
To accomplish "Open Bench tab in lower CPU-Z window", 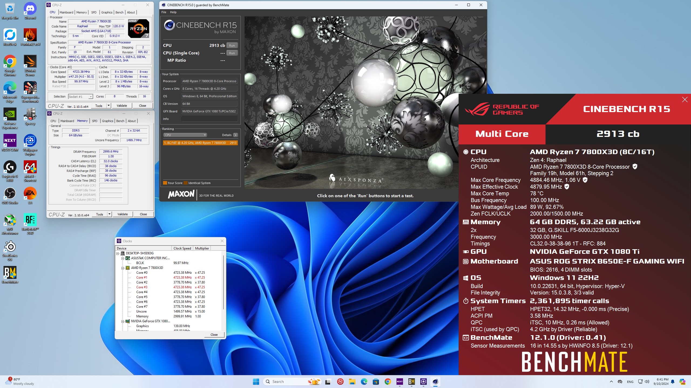I will [120, 121].
